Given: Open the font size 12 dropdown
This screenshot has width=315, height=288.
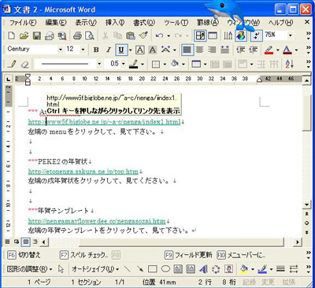Looking at the screenshot, I should [83, 50].
